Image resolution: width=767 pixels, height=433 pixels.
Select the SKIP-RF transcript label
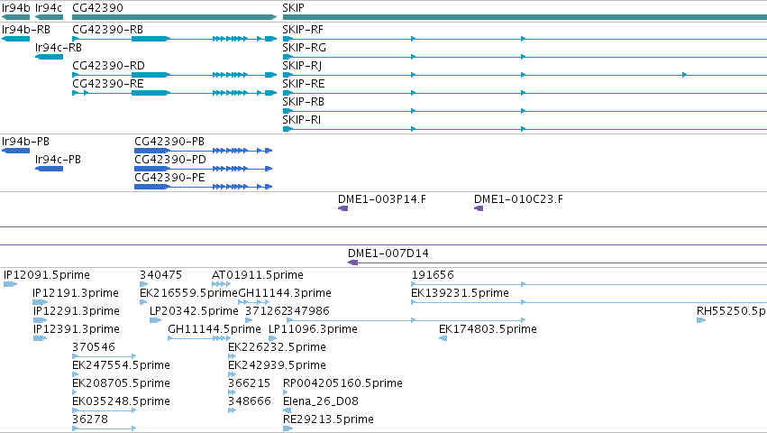[303, 30]
